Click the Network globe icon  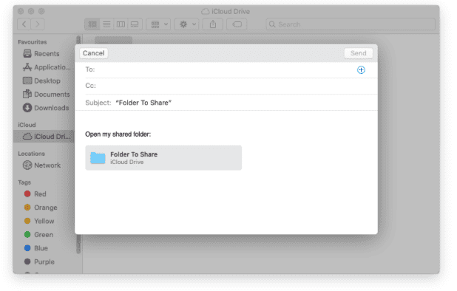pyautogui.click(x=27, y=165)
